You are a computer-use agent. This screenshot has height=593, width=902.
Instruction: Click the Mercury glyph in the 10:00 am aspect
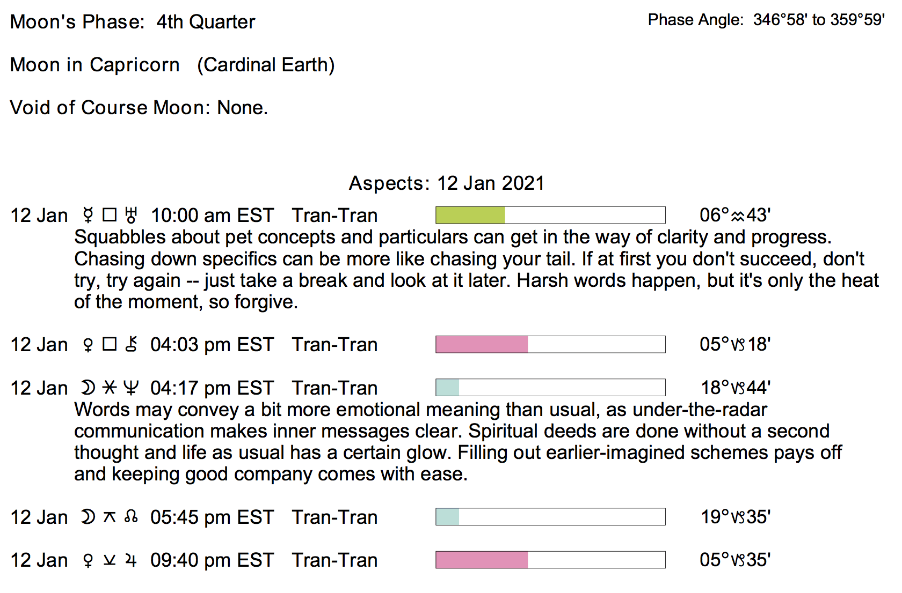[88, 216]
